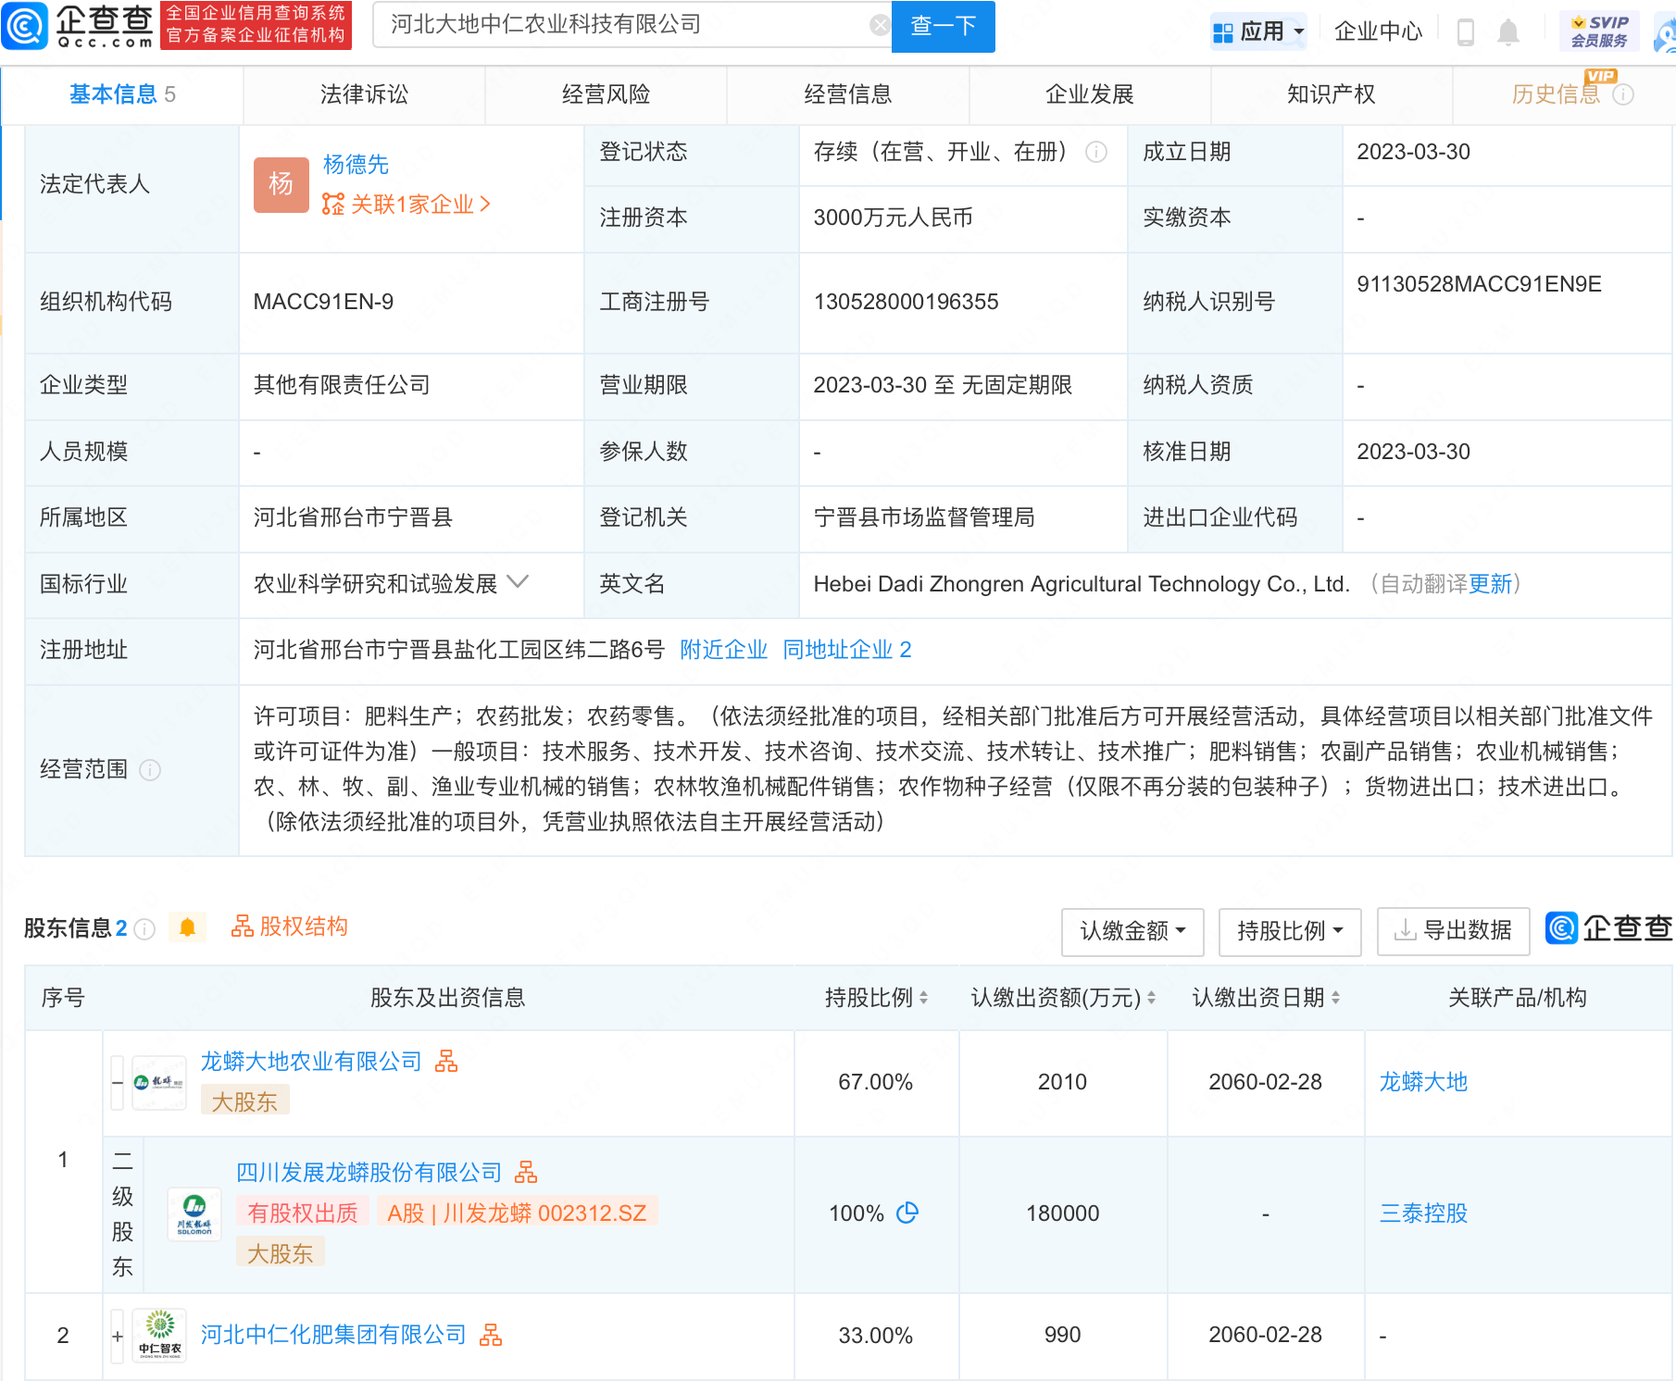
Task: Open the 历史信息 VIP tab
Action: click(1556, 94)
